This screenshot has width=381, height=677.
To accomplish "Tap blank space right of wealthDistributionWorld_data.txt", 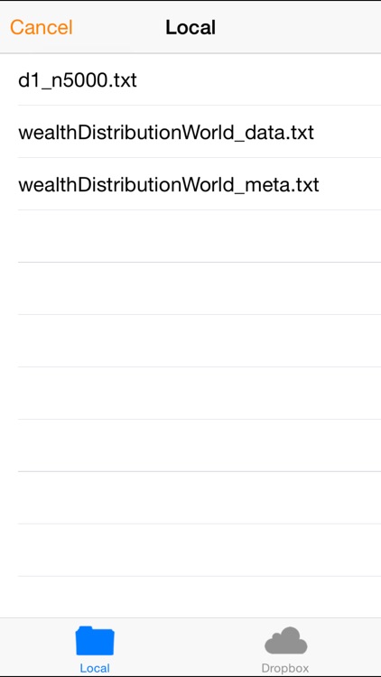I will 348,132.
